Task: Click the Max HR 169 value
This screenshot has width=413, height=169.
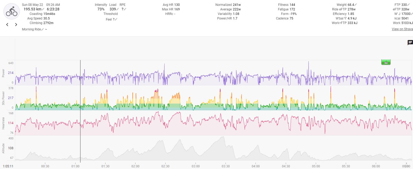Action: pyautogui.click(x=177, y=9)
